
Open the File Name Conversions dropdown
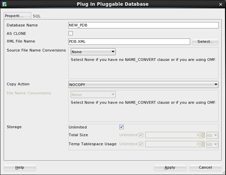93,95
